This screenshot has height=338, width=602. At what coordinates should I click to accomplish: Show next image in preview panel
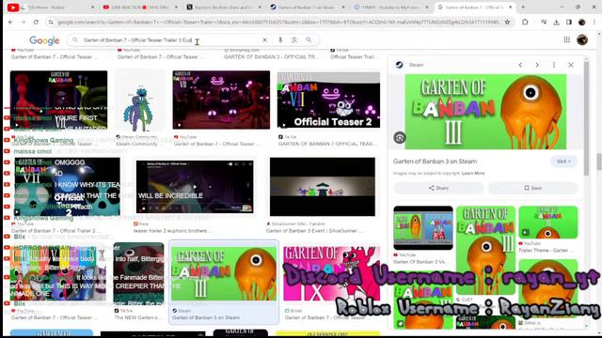(x=537, y=65)
